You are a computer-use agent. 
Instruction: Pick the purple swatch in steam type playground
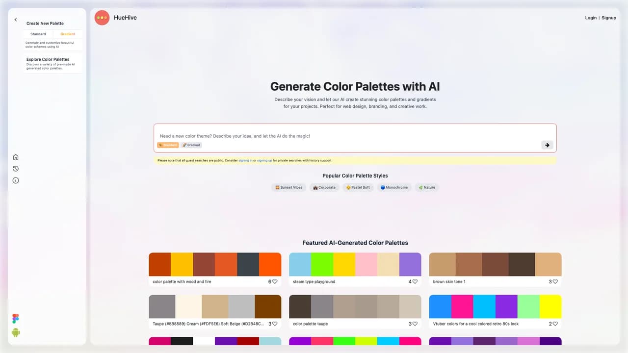coord(410,264)
